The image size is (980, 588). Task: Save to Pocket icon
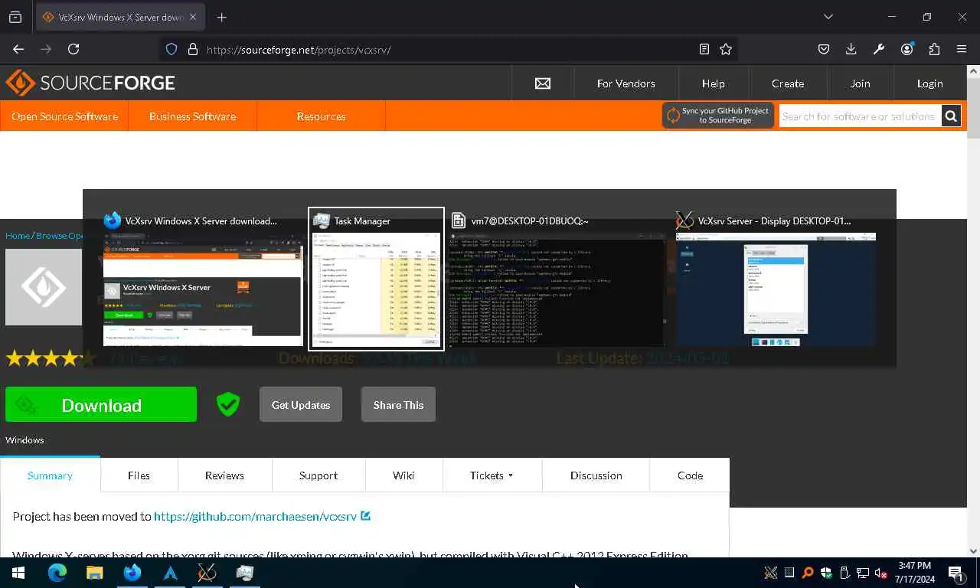(824, 49)
